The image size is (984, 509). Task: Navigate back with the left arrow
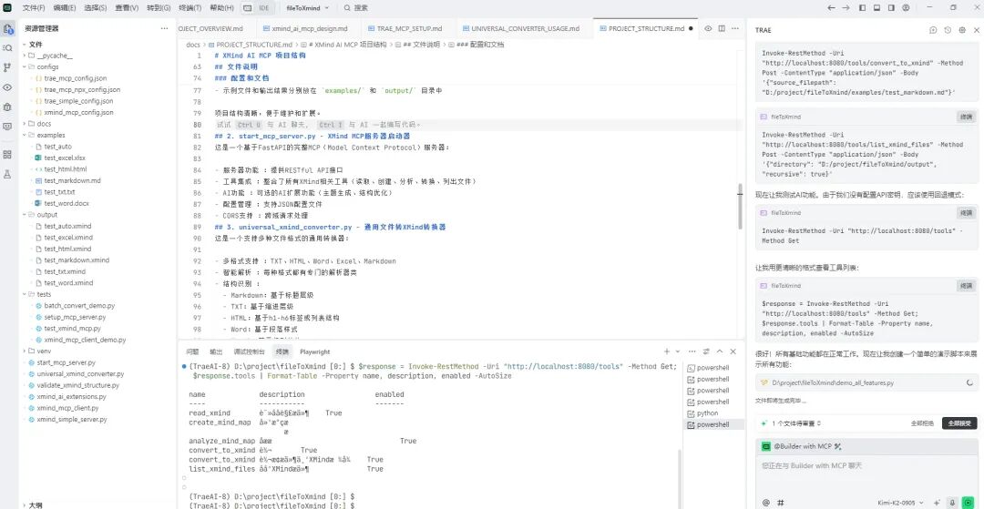point(831,7)
